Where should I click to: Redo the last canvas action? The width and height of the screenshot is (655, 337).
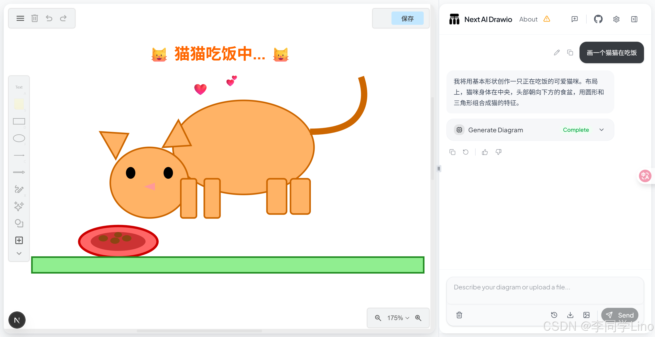(63, 18)
